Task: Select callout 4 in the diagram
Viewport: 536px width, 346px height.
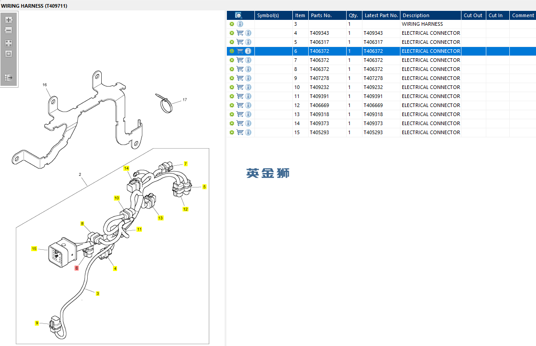Action: pos(115,268)
